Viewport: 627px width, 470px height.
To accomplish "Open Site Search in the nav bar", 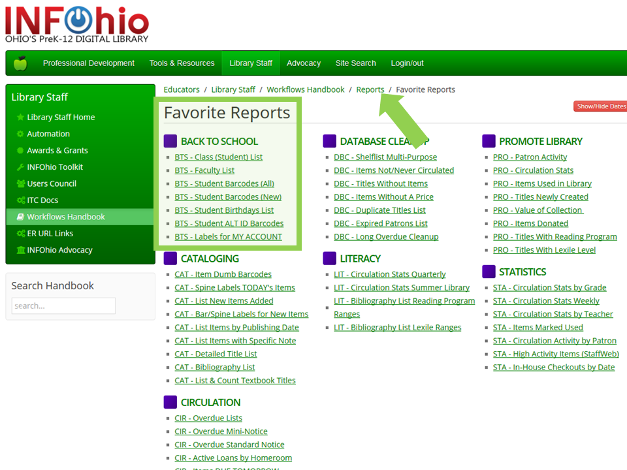I will [x=356, y=63].
